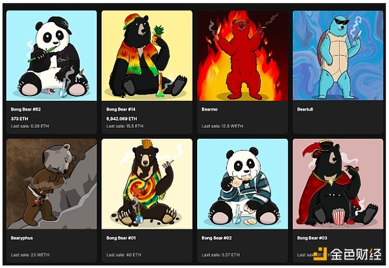Open the Bong Bear #14 rasta bear image
Screen dimensions: 389x268
147,56
